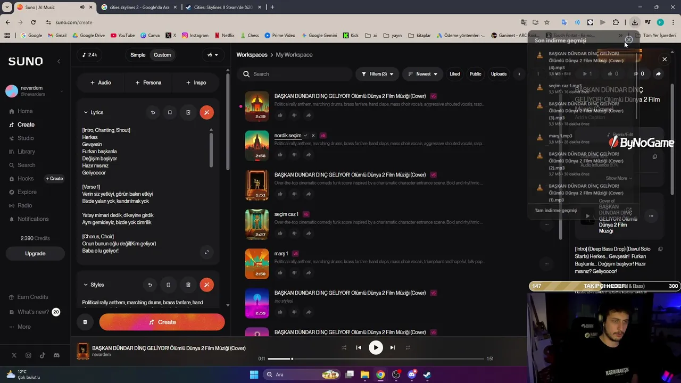Add a Persona to the song
The image size is (681, 383).
148,82
